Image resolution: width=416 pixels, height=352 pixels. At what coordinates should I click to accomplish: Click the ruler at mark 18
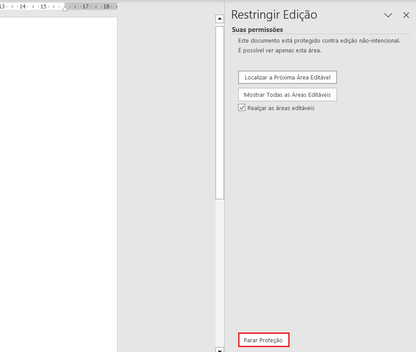106,7
